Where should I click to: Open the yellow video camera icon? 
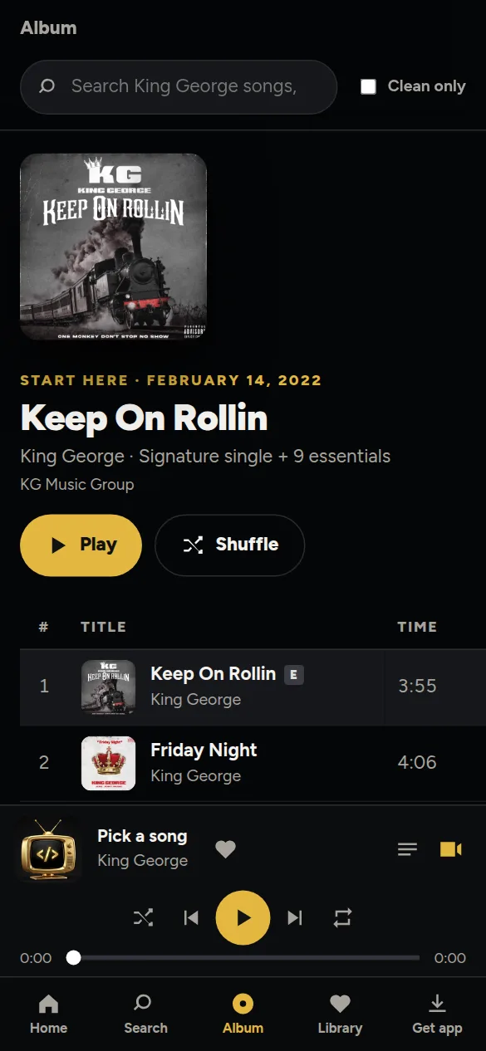[450, 849]
